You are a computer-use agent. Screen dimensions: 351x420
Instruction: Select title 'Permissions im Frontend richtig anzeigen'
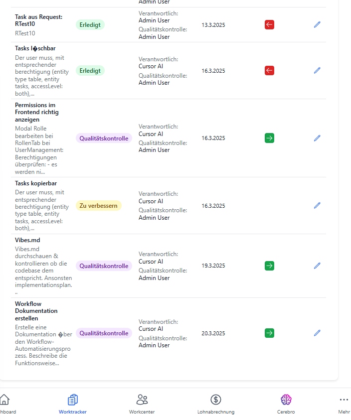click(x=37, y=112)
